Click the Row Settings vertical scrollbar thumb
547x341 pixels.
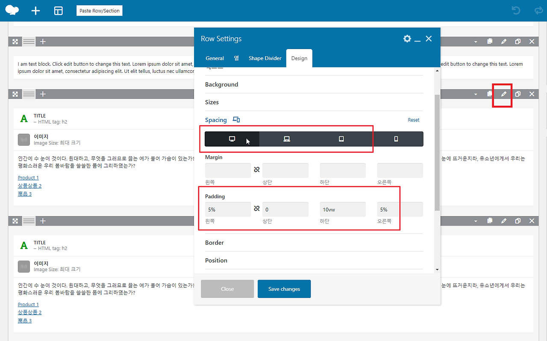tap(437, 153)
